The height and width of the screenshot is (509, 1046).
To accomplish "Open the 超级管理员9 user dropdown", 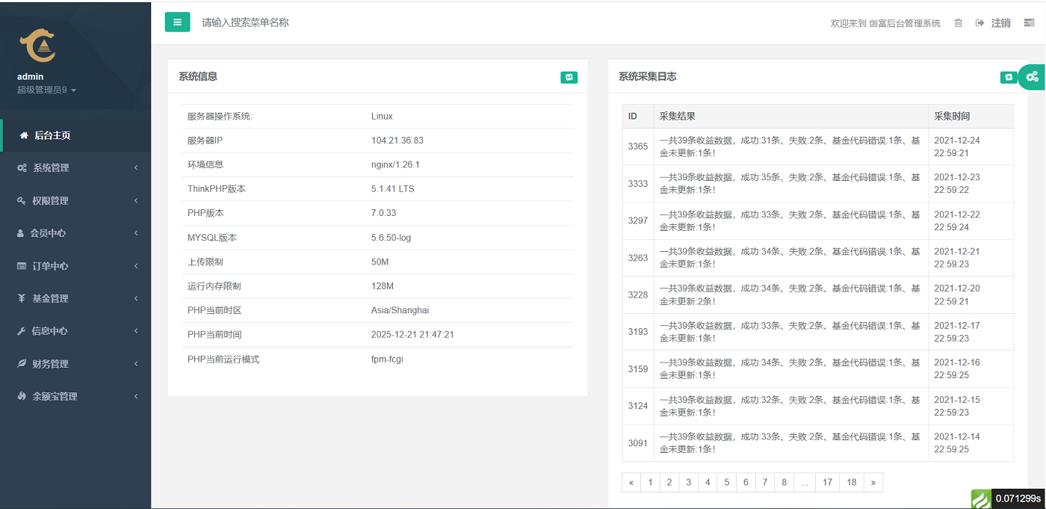I will coord(46,90).
